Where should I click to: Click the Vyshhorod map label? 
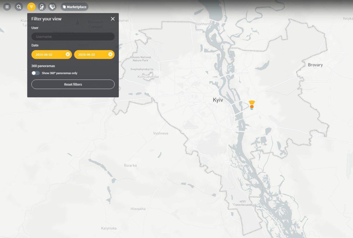click(204, 24)
